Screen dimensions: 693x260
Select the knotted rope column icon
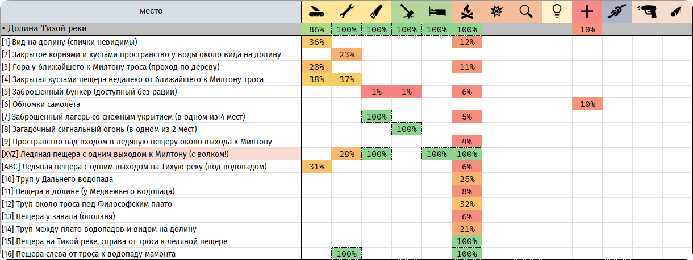(x=617, y=11)
